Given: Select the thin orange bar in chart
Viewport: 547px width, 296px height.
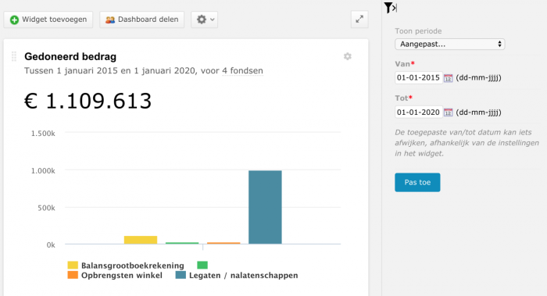Looking at the screenshot, I should pos(223,243).
